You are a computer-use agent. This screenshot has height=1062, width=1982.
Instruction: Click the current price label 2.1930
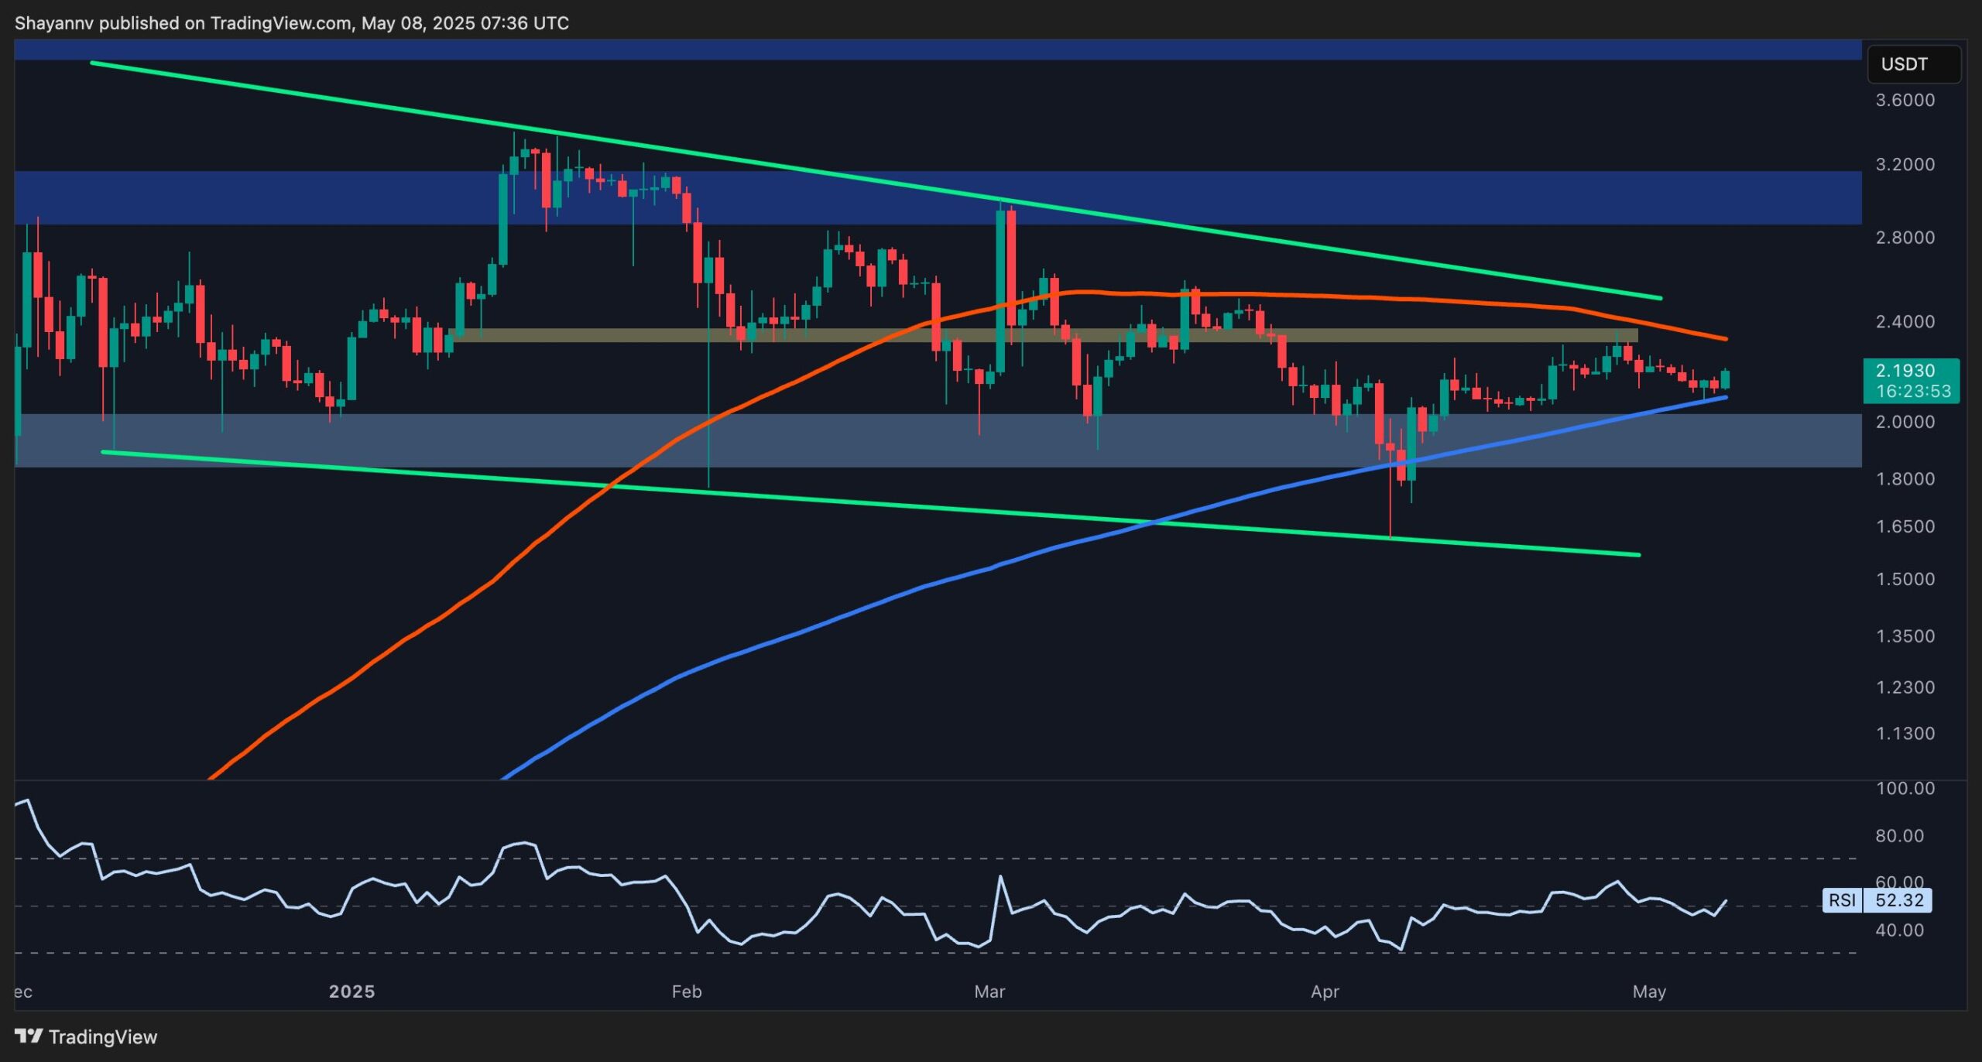1910,371
